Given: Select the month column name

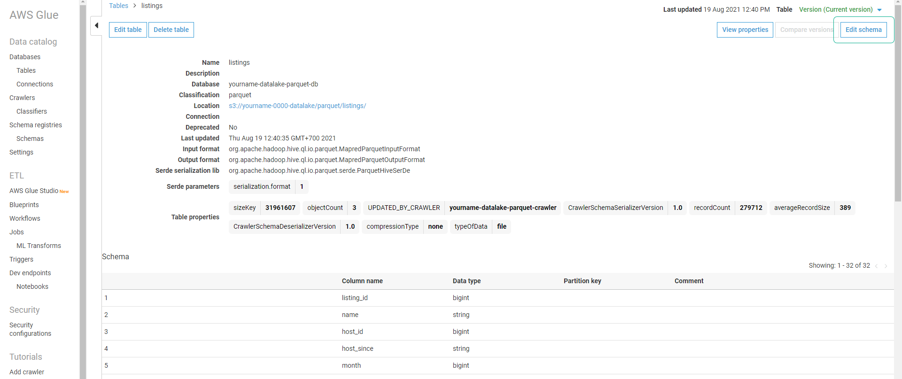Looking at the screenshot, I should coord(351,365).
